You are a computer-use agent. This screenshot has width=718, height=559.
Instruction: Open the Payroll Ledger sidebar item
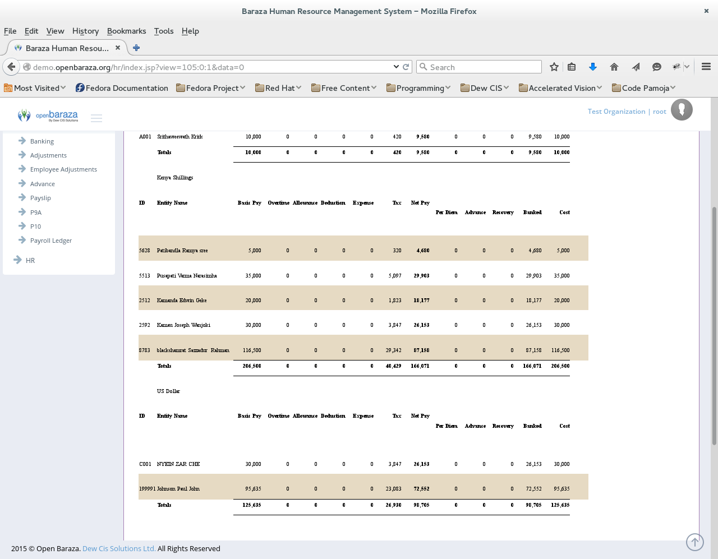pyautogui.click(x=51, y=241)
